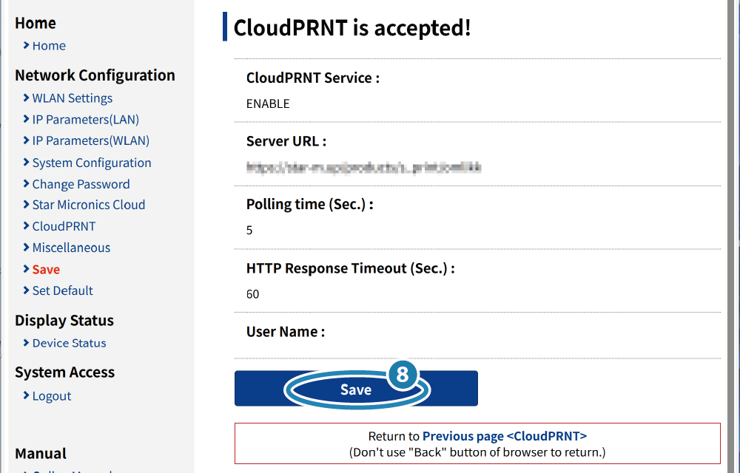Click the chevron arrow before Set Default

click(27, 290)
